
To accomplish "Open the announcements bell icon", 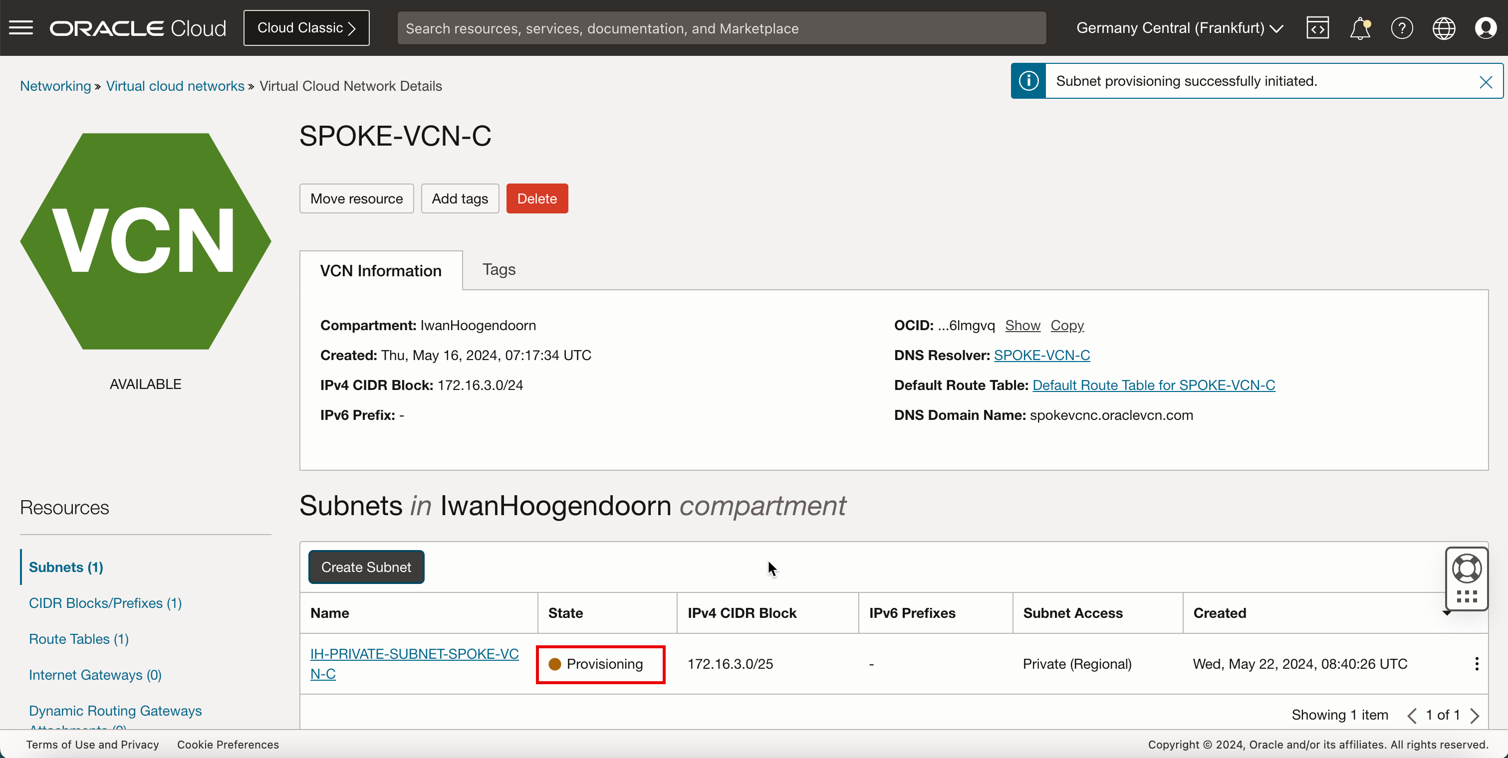I will click(1359, 27).
